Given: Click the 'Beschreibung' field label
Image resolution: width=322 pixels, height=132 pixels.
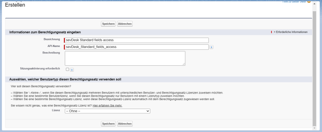Looking at the screenshot, I should point(51,53).
